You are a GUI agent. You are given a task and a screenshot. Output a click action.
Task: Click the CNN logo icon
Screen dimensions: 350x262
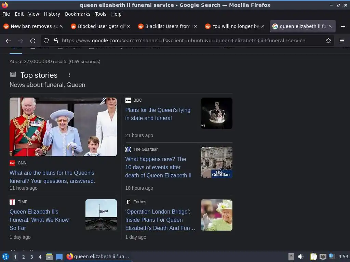click(12, 163)
